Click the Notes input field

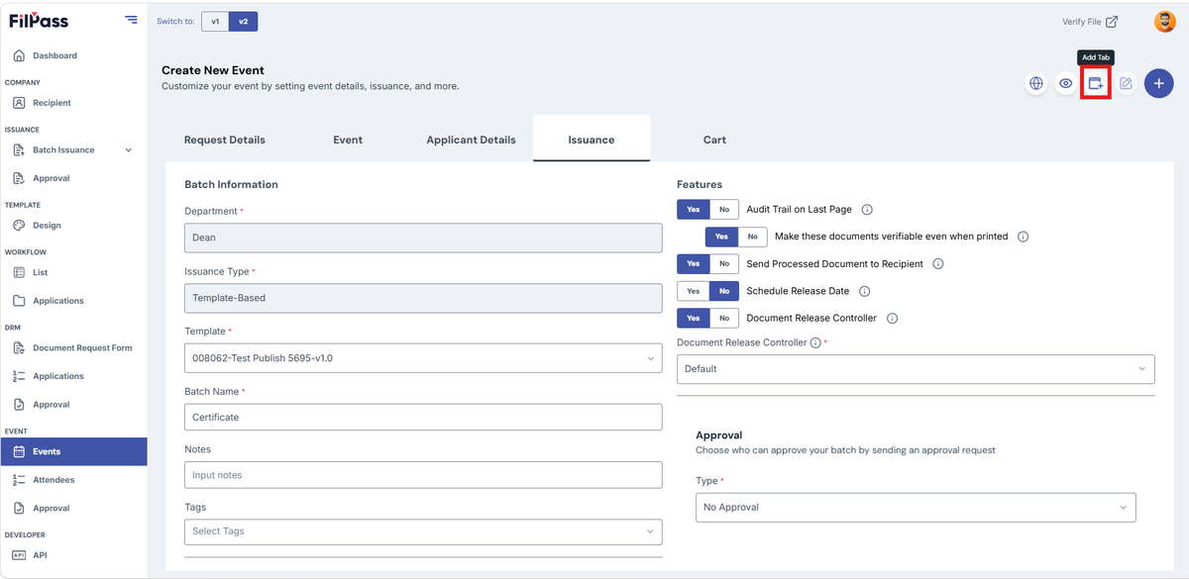tap(423, 475)
